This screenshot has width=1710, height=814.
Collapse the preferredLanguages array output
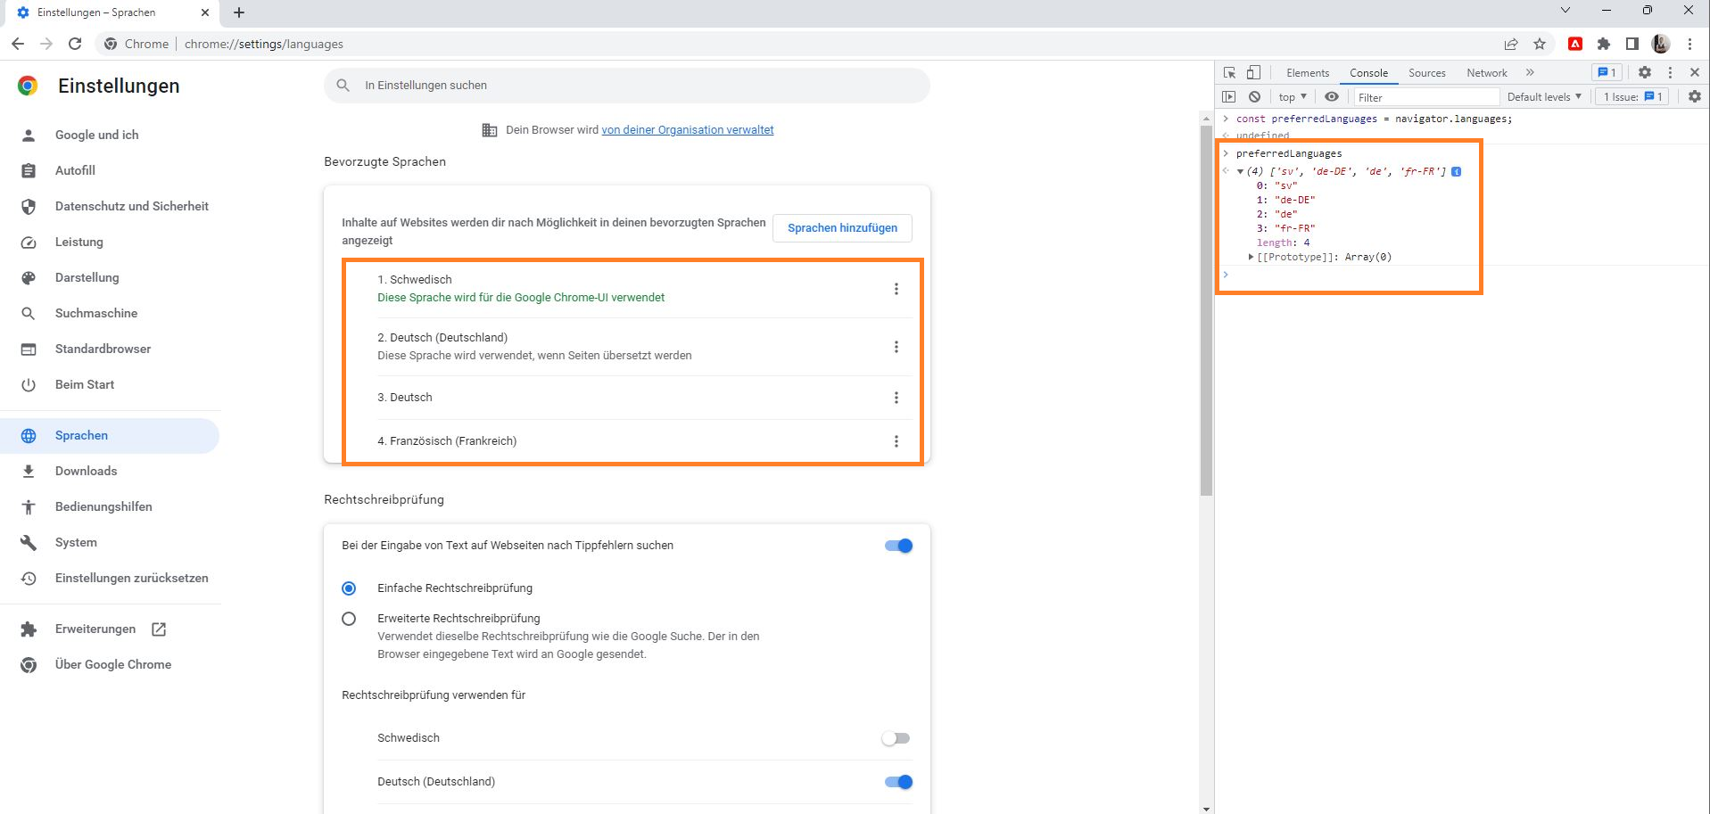pyautogui.click(x=1240, y=170)
